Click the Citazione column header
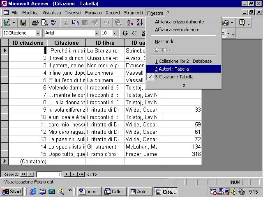This screenshot has width=263, height=197. 67,43
